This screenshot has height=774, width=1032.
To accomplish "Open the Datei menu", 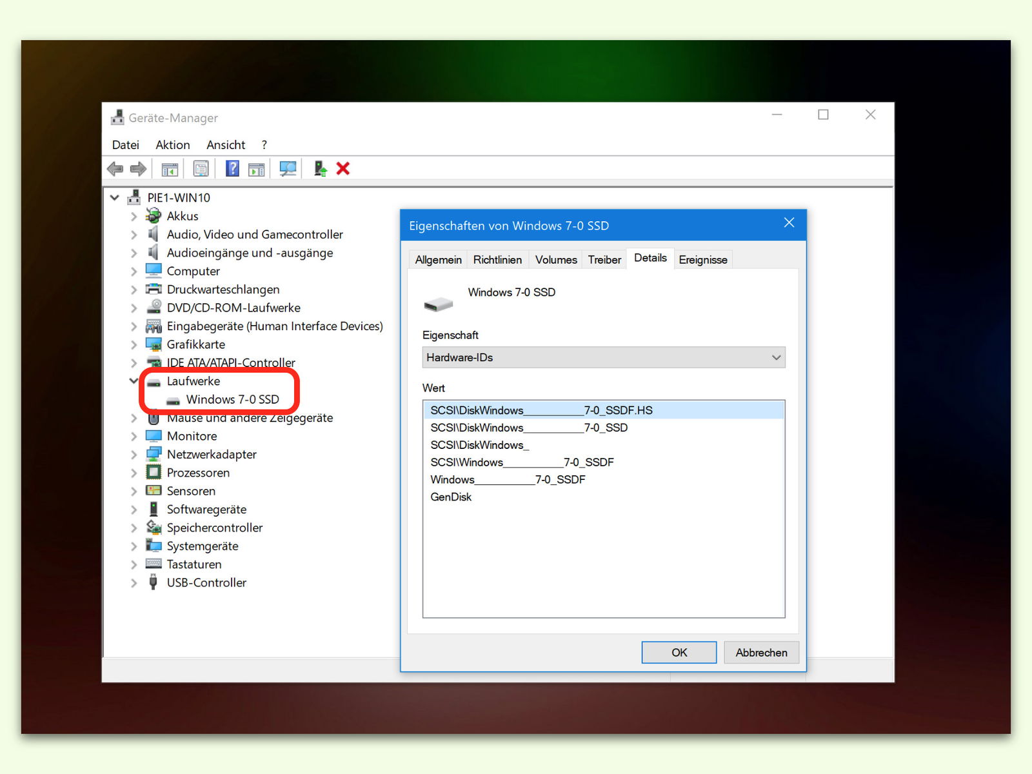I will 126,144.
